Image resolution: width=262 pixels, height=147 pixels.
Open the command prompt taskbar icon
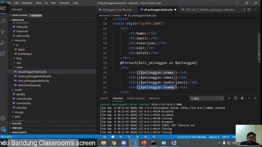click(x=154, y=143)
